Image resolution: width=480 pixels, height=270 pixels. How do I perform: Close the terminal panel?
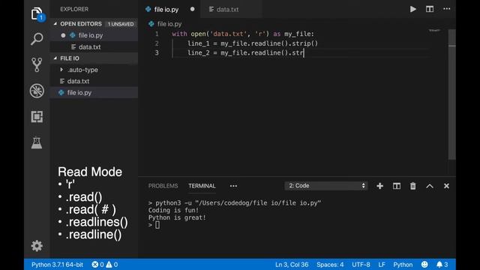(x=446, y=186)
